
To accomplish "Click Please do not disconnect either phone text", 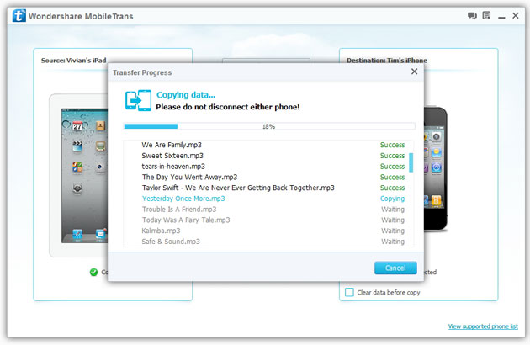I will click(228, 107).
